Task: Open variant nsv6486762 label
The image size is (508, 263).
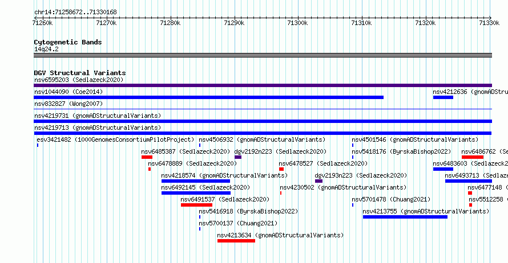Action: pos(485,151)
